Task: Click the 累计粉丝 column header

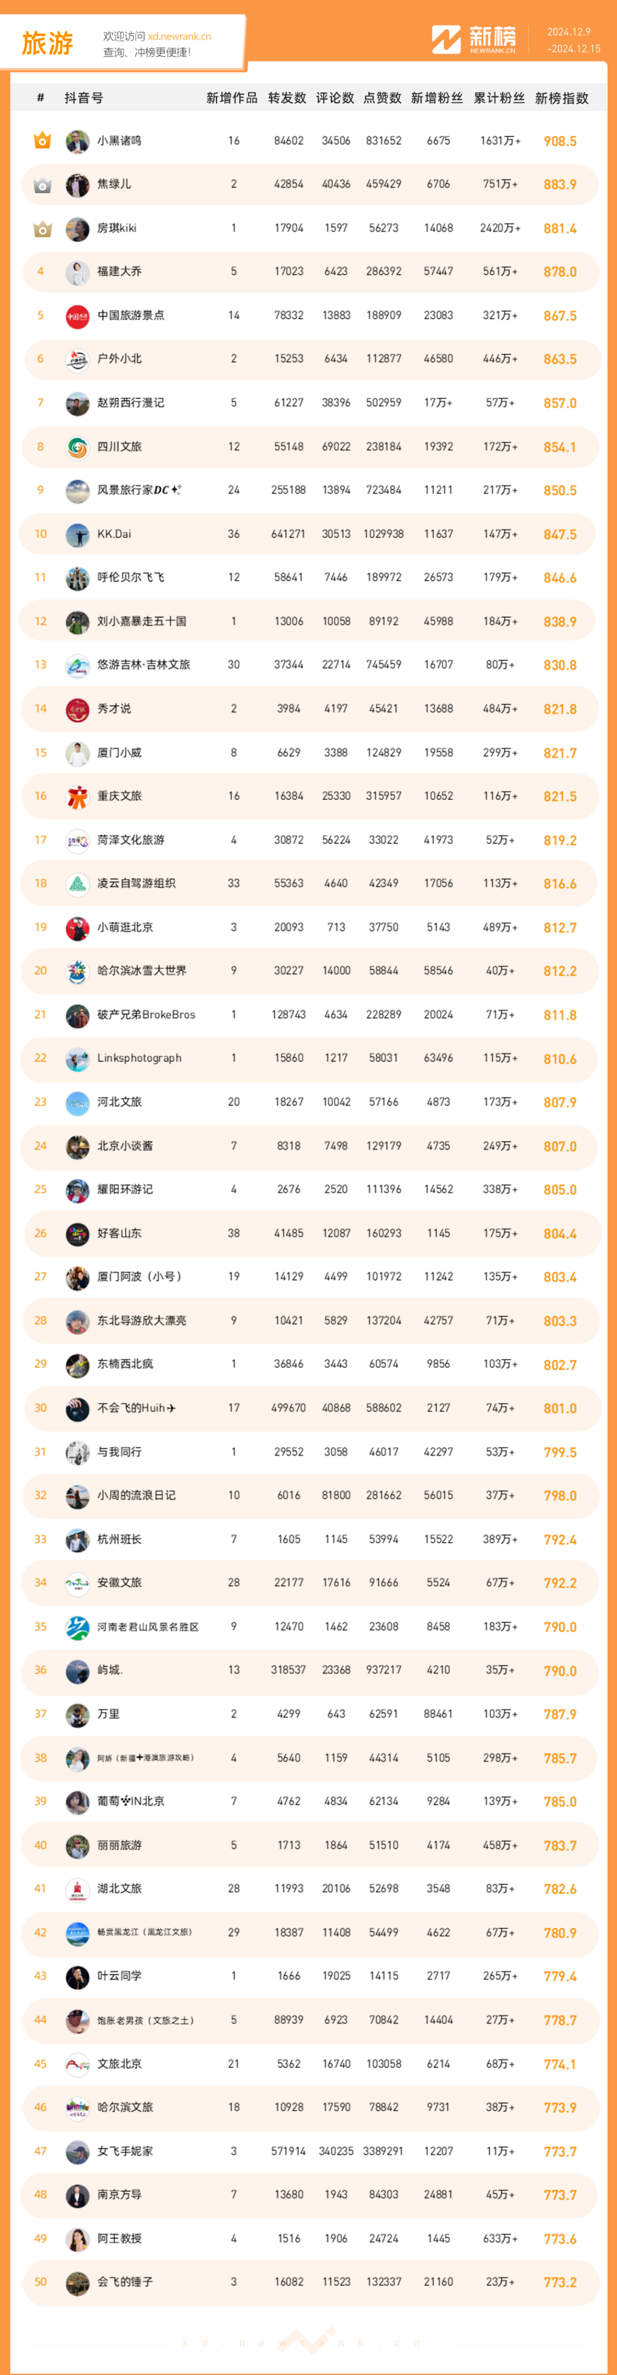Action: pos(499,98)
